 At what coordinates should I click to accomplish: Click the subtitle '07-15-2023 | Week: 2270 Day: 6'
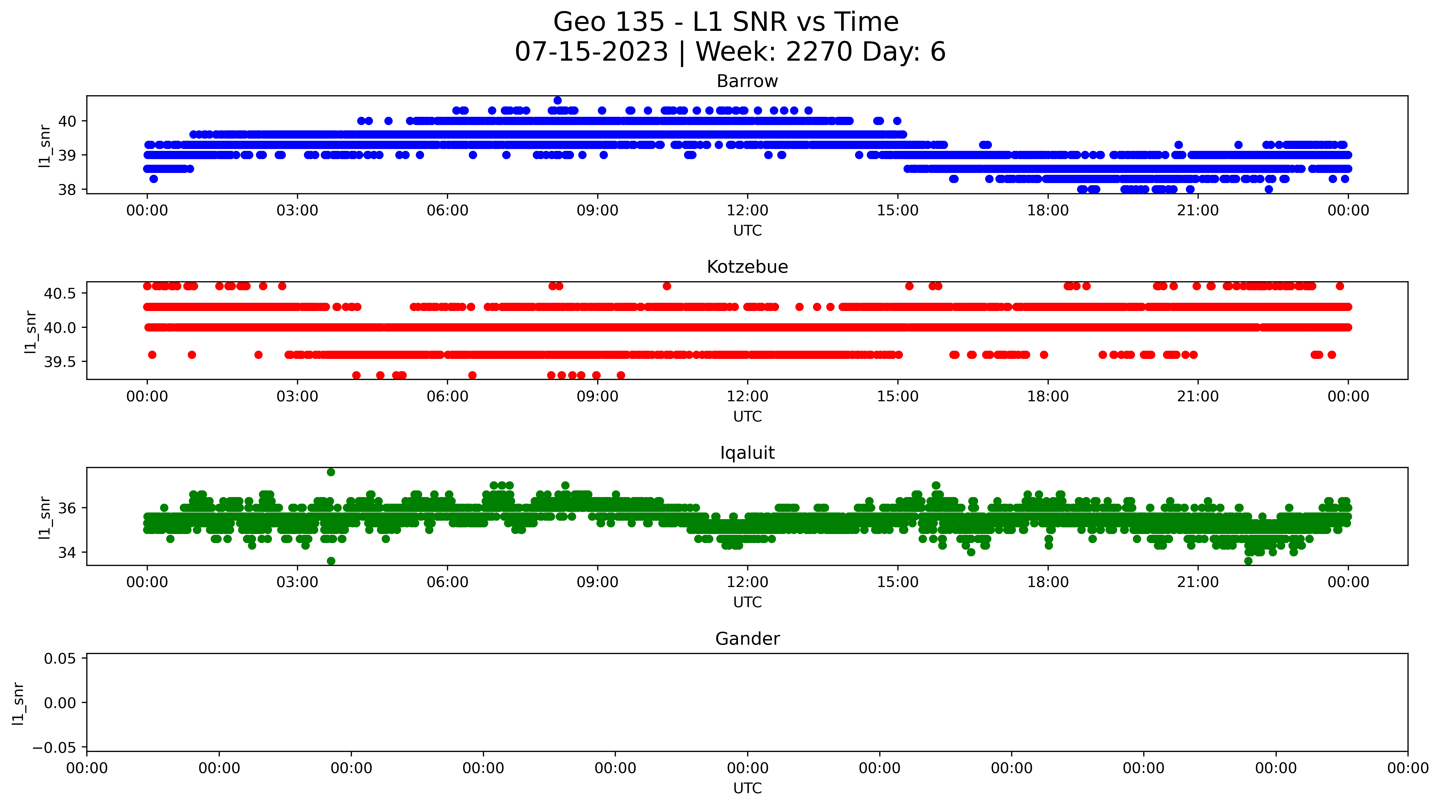tap(730, 52)
